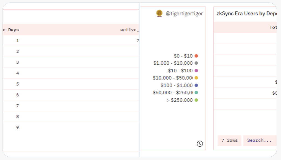Click the clock refresh icon
281x160 pixels.
[200, 144]
